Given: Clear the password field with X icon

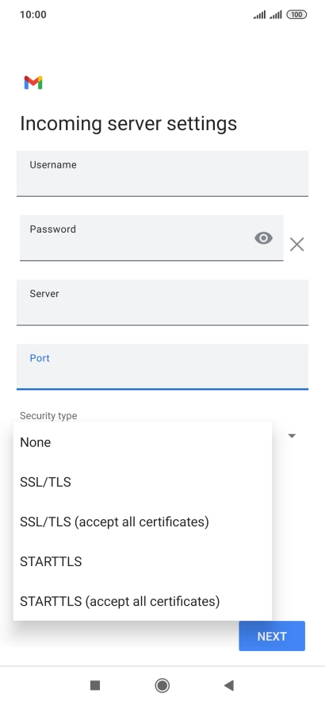Looking at the screenshot, I should click(296, 245).
